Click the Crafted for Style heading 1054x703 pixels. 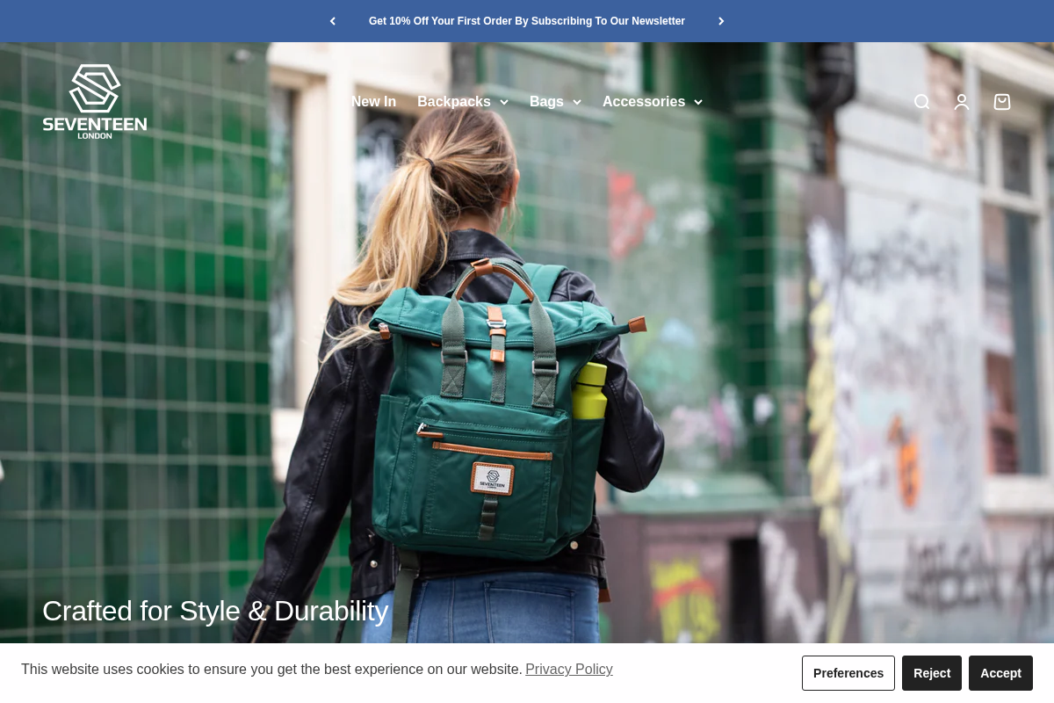[215, 611]
